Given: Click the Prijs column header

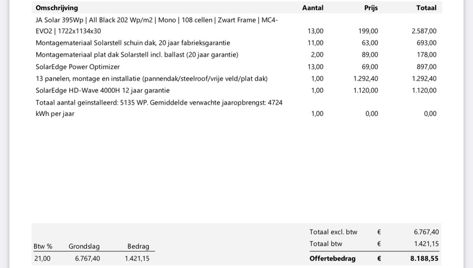Looking at the screenshot, I should 371,8.
